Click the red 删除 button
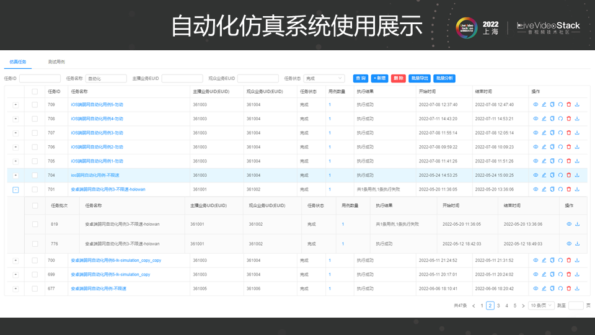The height and width of the screenshot is (335, 595). [x=398, y=78]
